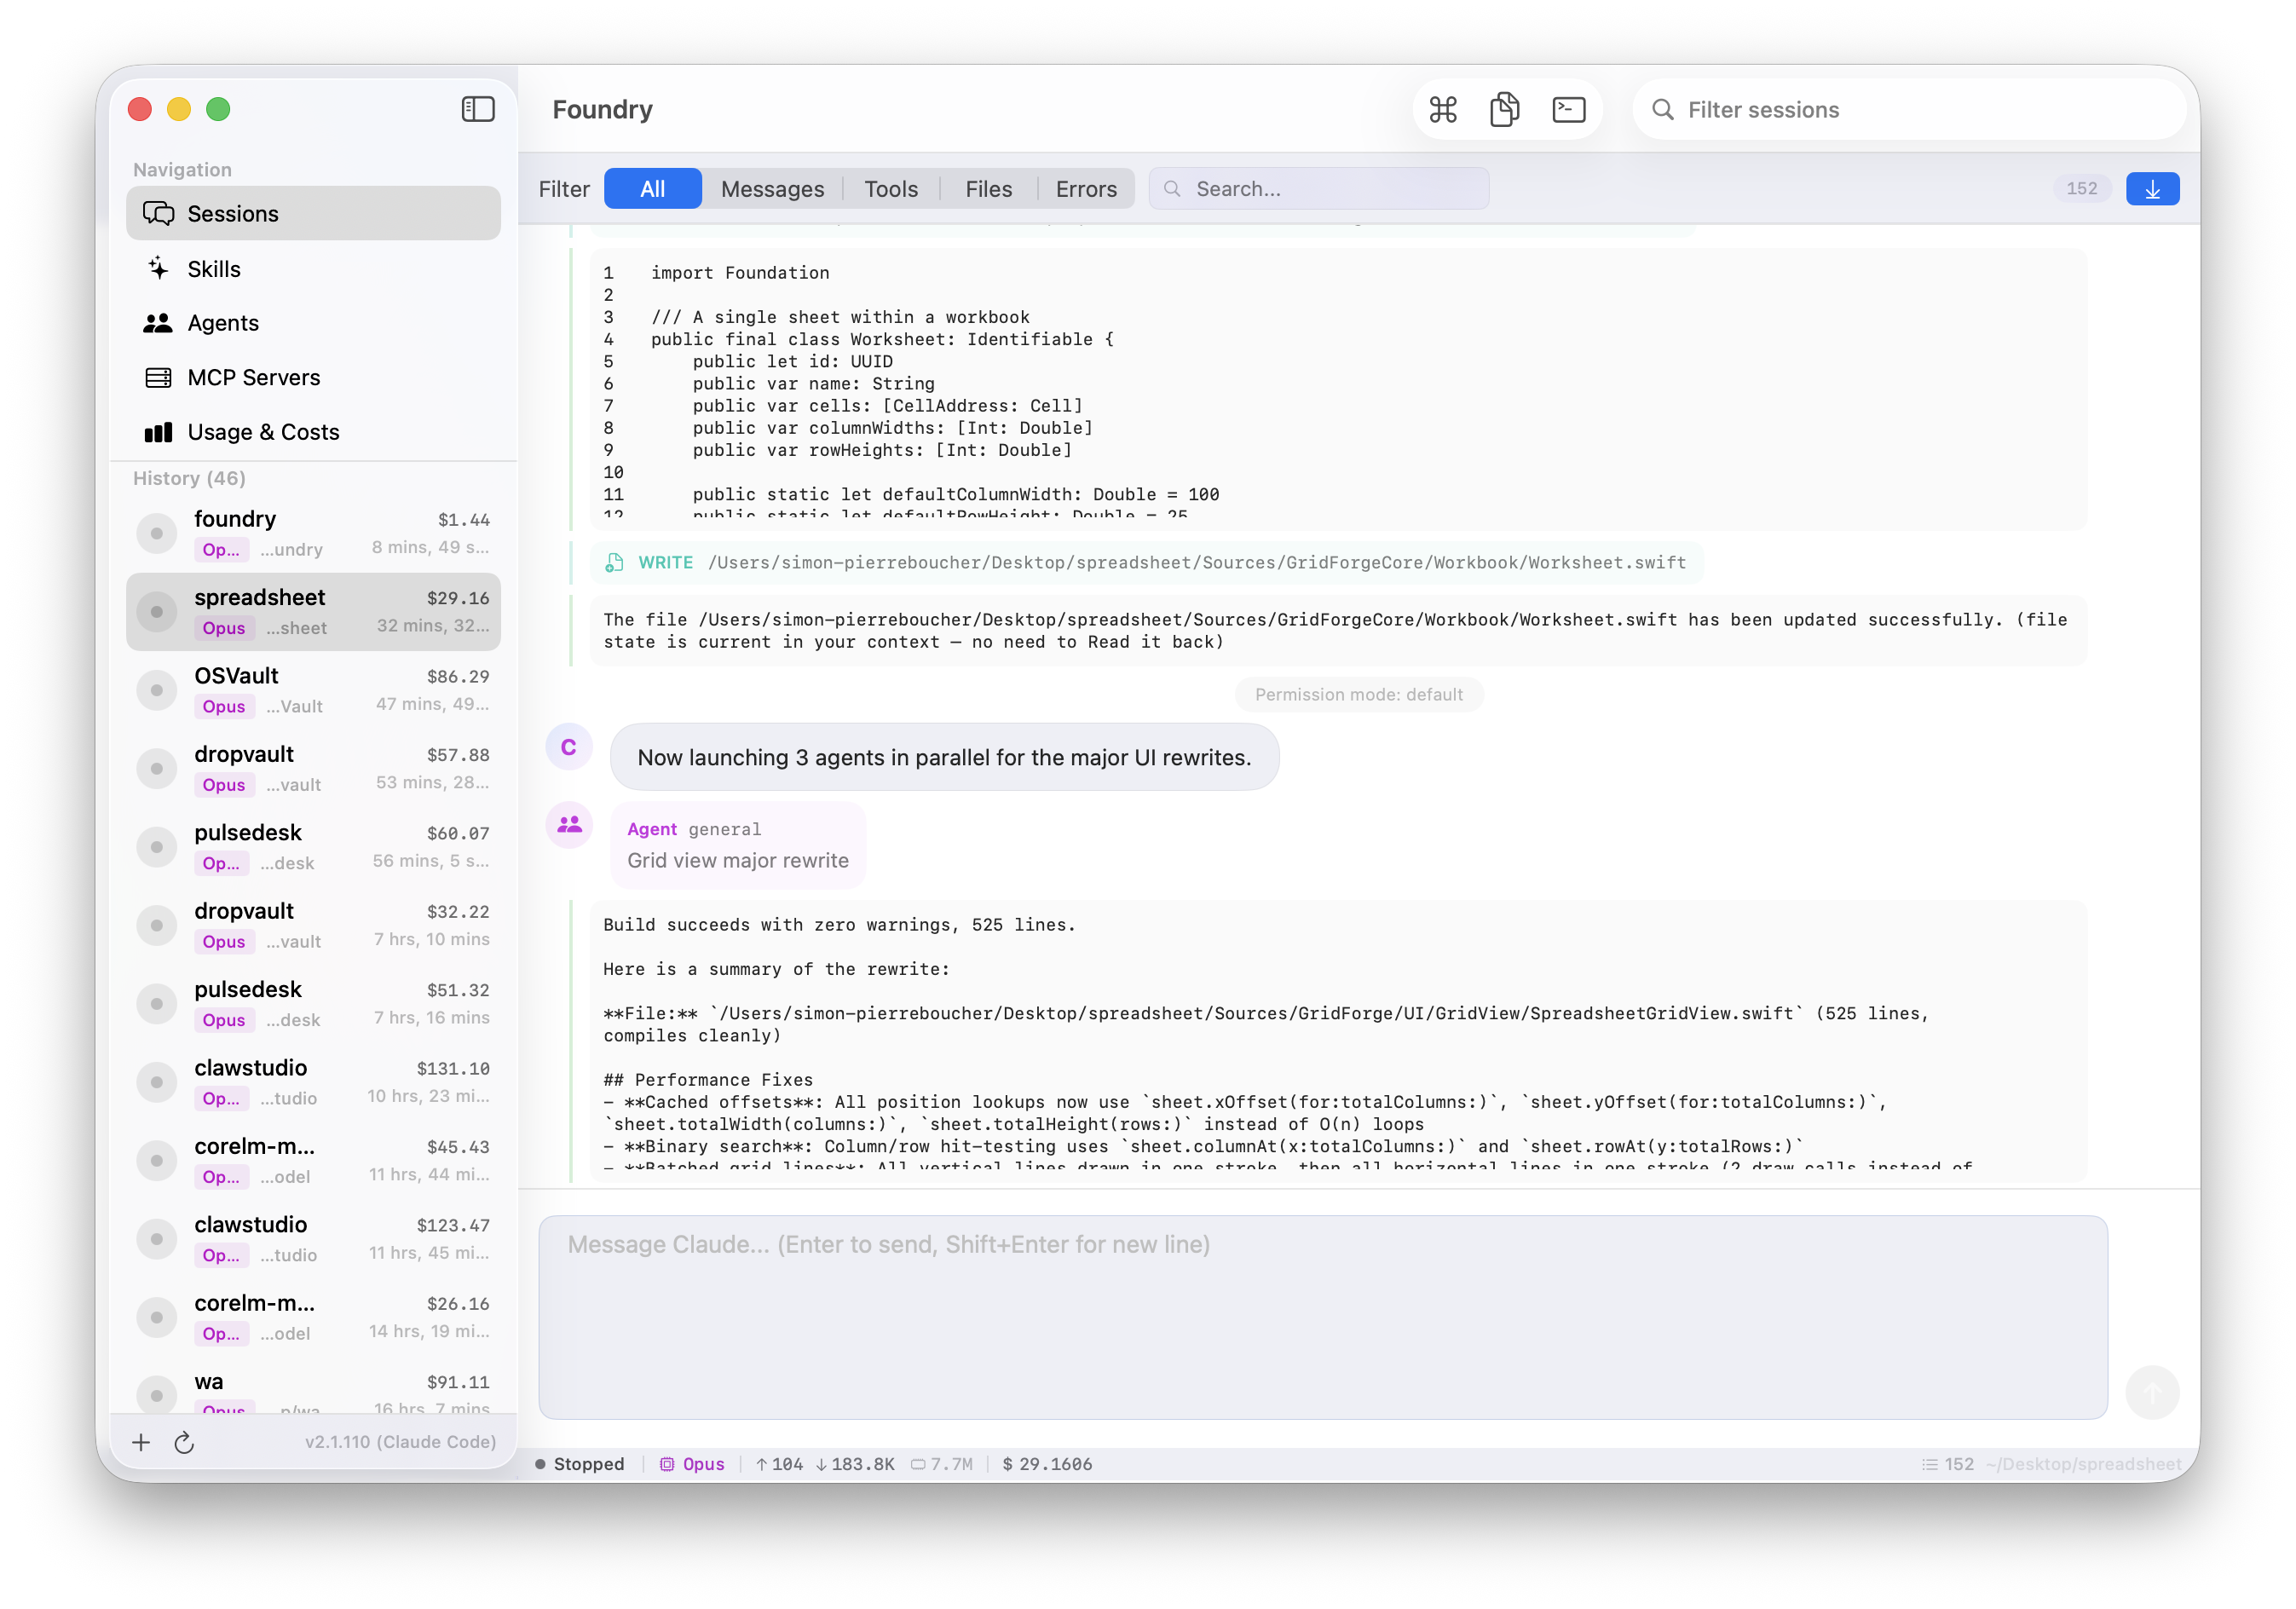
Task: Click Opus in the bottom status bar
Action: (x=702, y=1463)
